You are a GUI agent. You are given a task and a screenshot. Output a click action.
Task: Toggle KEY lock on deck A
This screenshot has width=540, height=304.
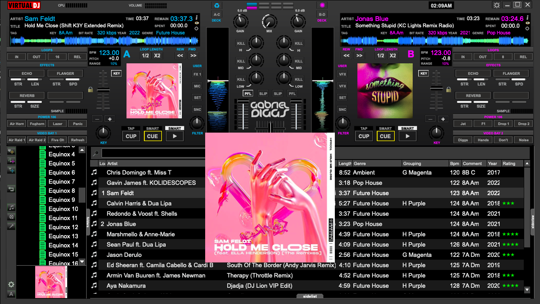117,73
